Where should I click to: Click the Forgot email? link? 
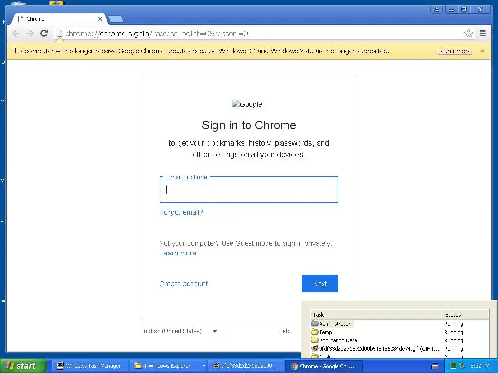[x=181, y=212]
